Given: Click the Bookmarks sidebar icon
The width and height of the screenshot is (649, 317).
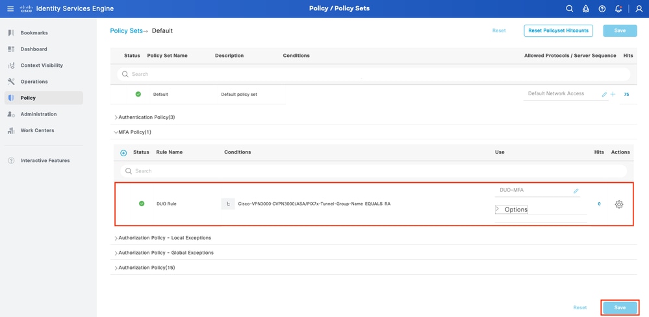Looking at the screenshot, I should [11, 32].
